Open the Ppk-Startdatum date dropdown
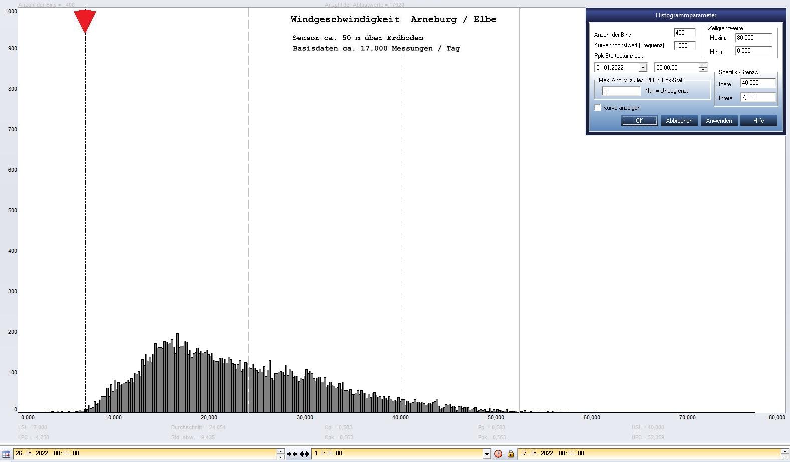This screenshot has width=790, height=462. tap(643, 68)
